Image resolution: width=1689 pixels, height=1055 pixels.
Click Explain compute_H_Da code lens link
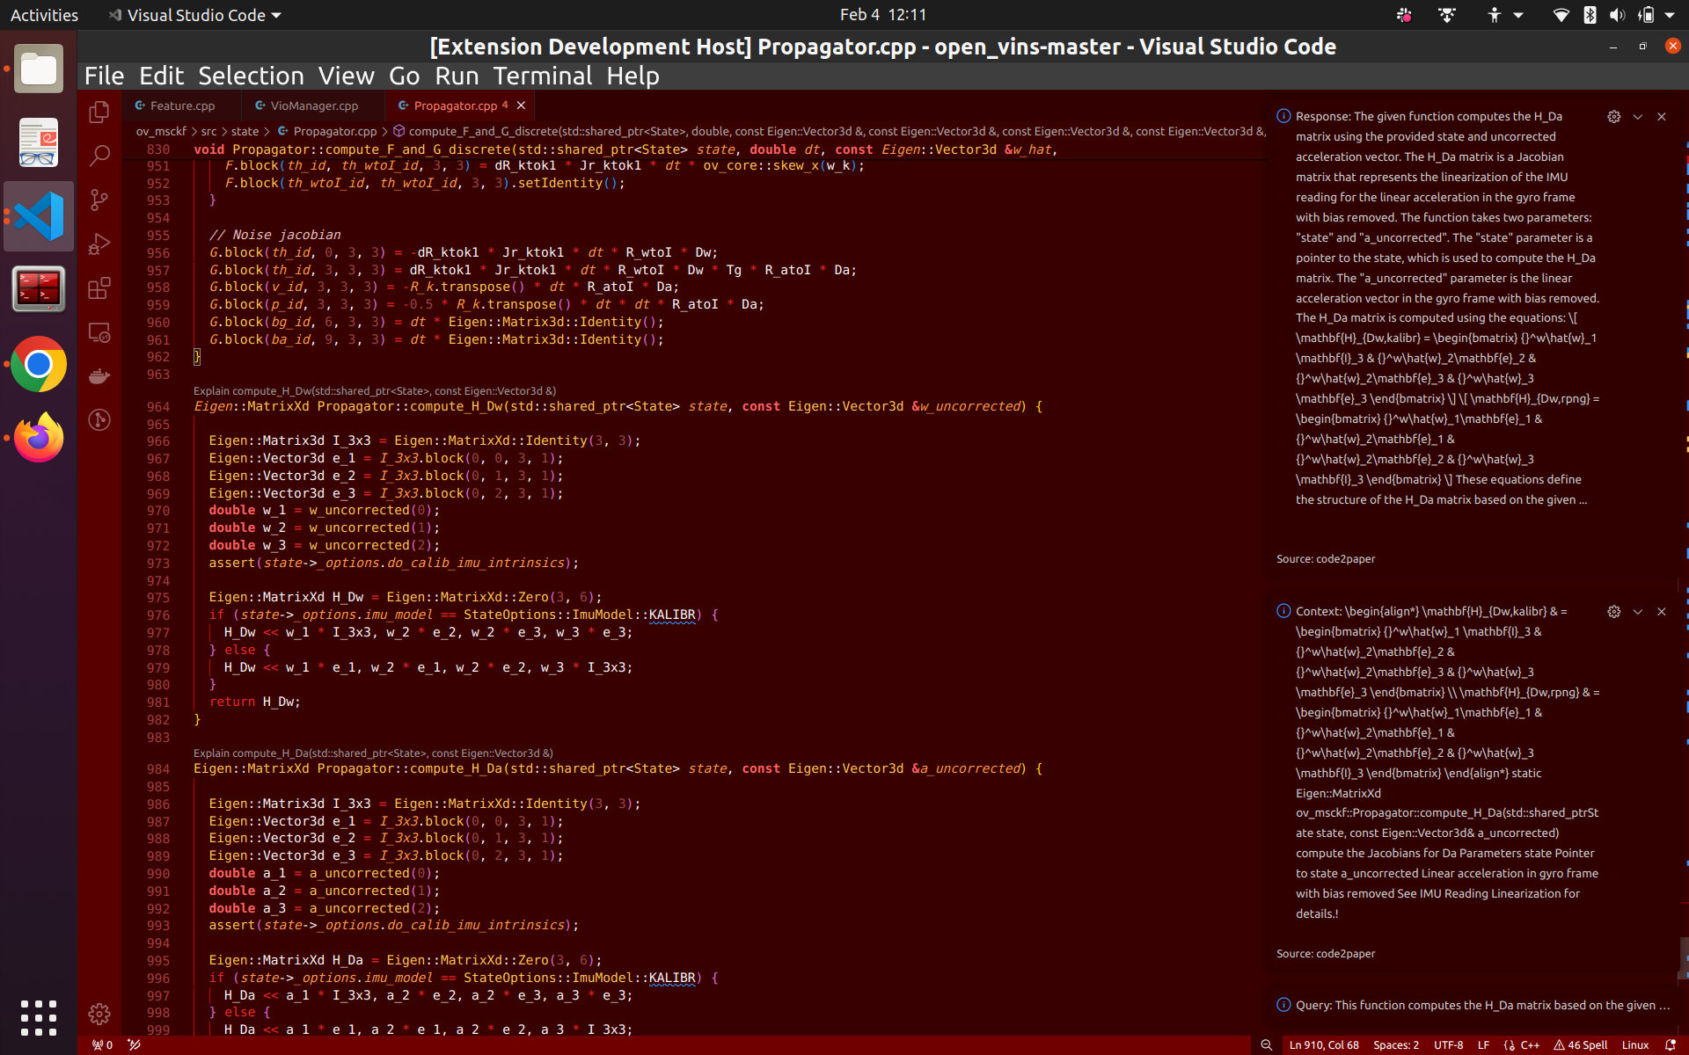coord(373,753)
